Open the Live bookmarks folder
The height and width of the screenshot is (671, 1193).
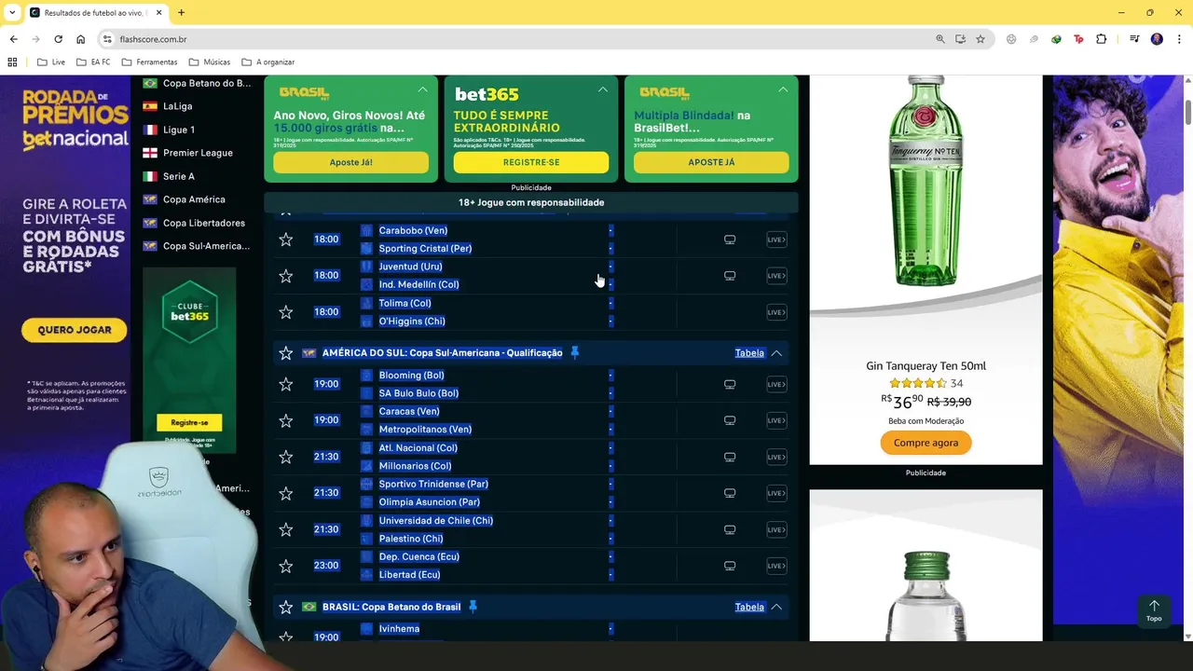[x=51, y=62]
